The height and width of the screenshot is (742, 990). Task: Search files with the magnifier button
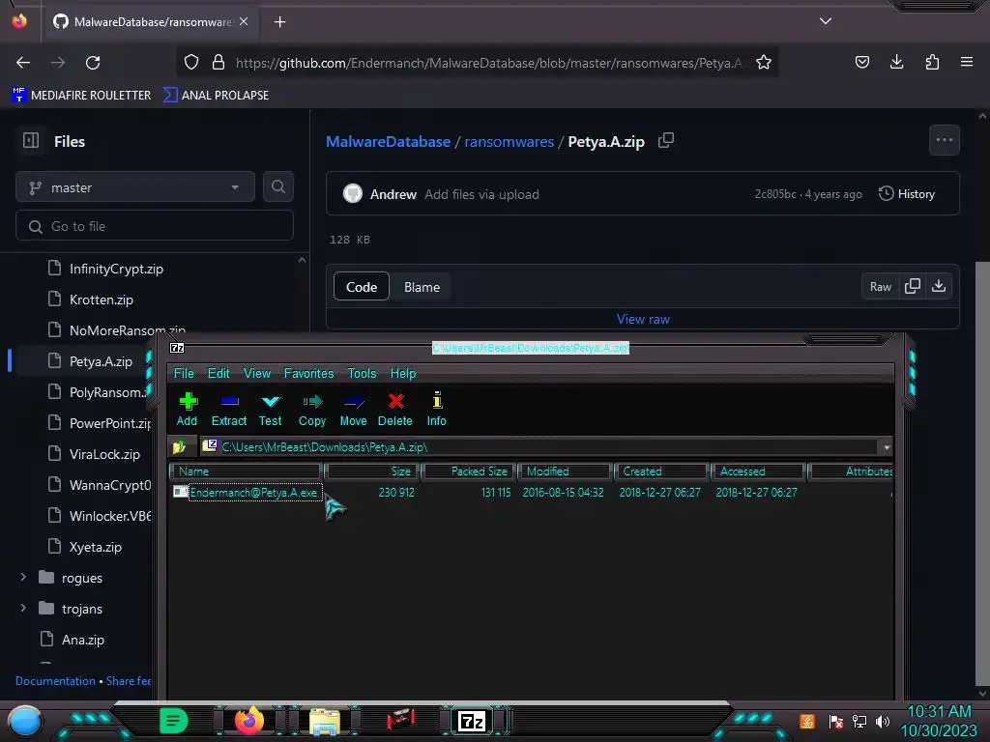click(x=278, y=186)
